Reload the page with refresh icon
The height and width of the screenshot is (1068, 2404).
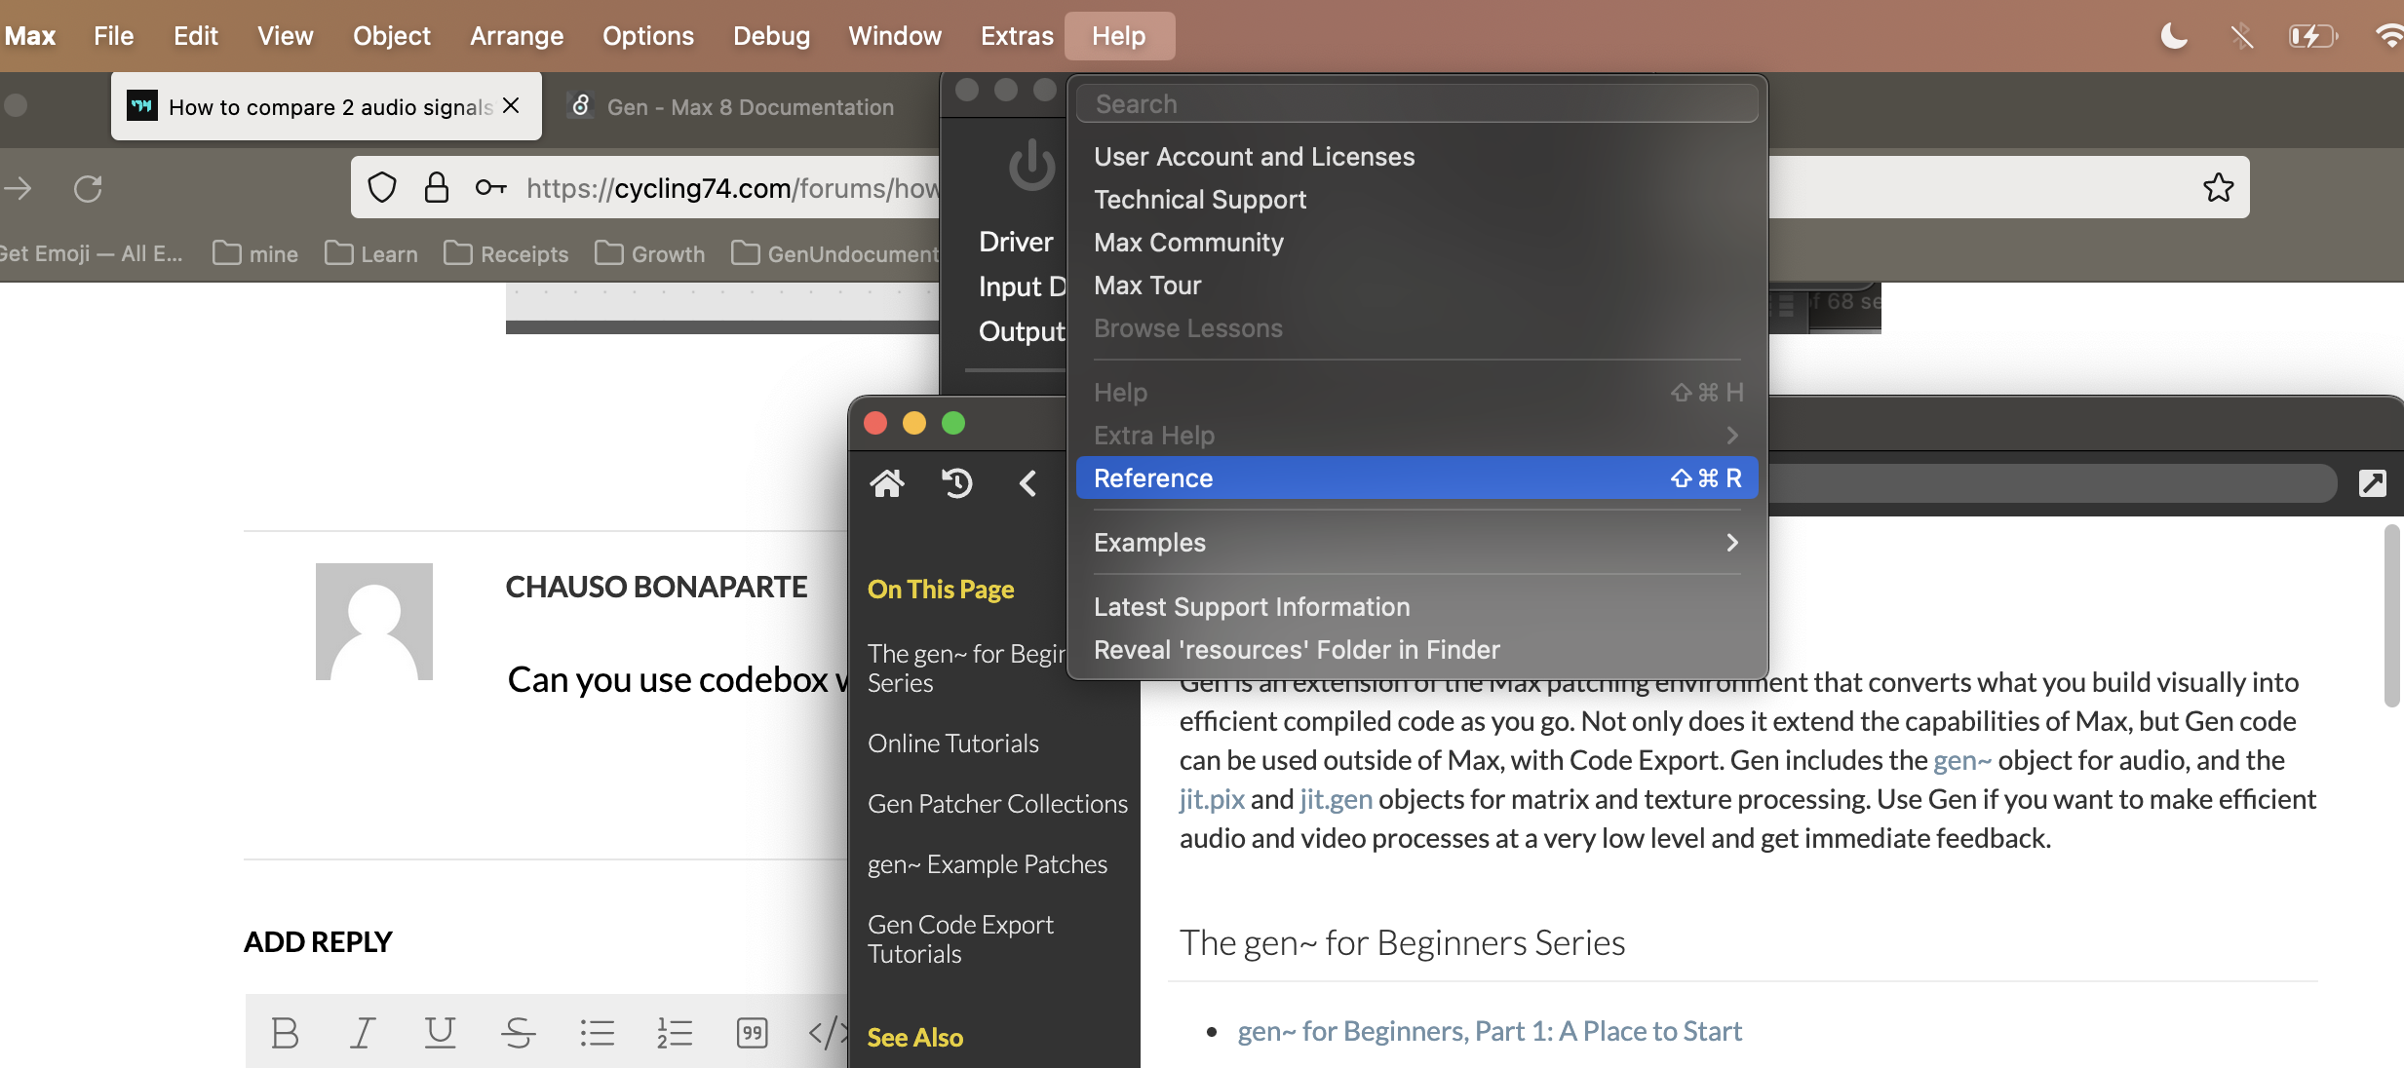[x=88, y=188]
